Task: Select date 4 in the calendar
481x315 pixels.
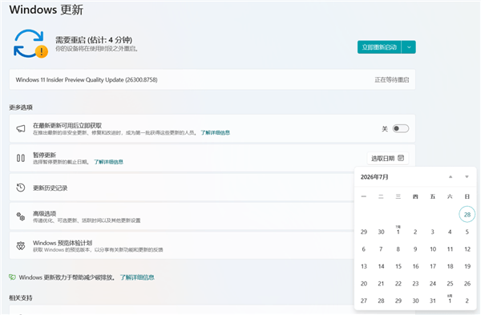Action: coord(450,232)
